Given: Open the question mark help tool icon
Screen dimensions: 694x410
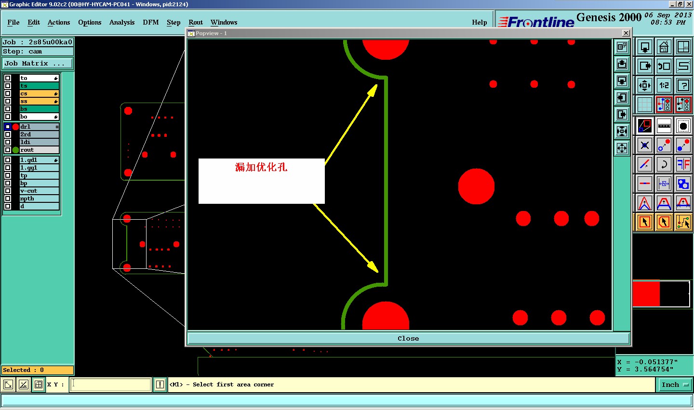Looking at the screenshot, I should tap(683, 85).
